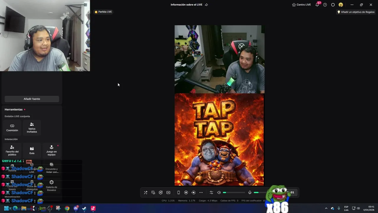Viewport: 378px width, 213px height.
Task: Click Cargar 4.3 Mbps status entry
Action: pyautogui.click(x=208, y=201)
